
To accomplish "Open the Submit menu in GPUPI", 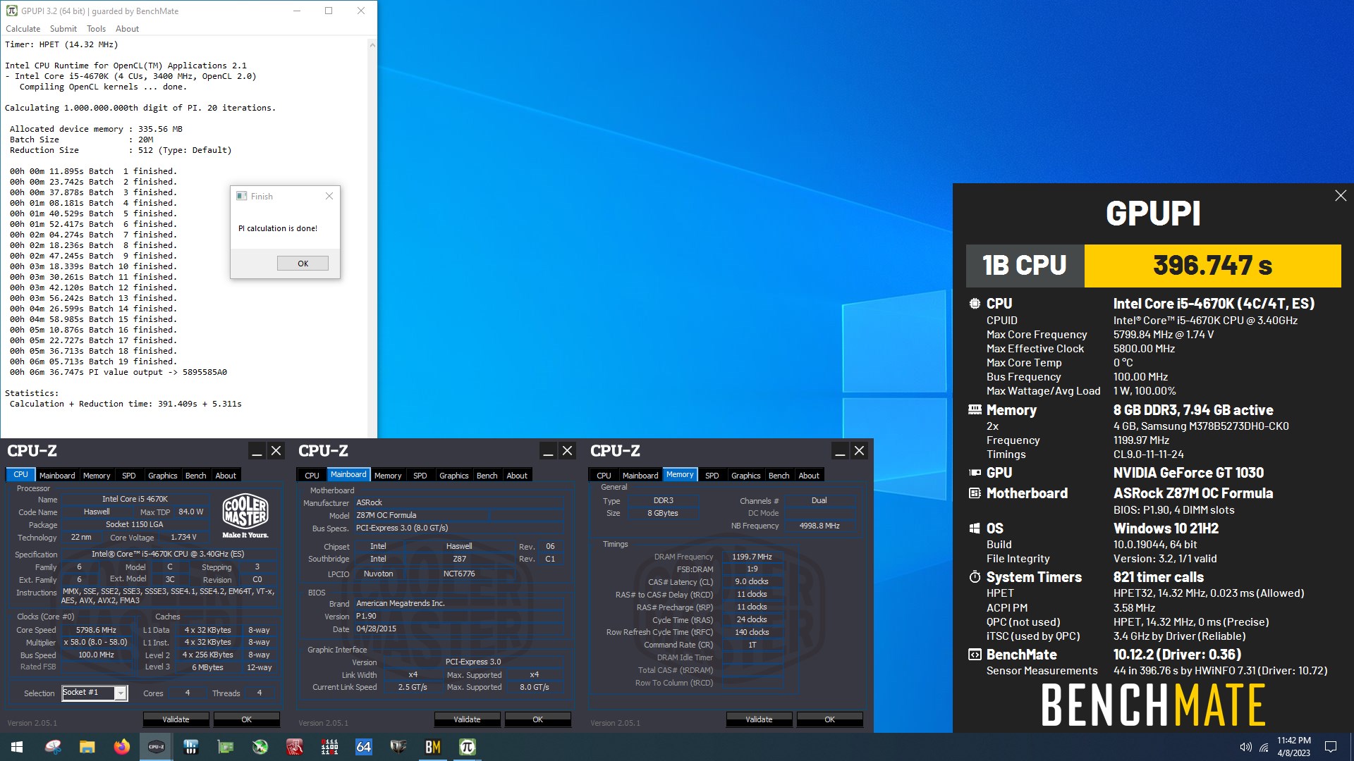I will (63, 29).
